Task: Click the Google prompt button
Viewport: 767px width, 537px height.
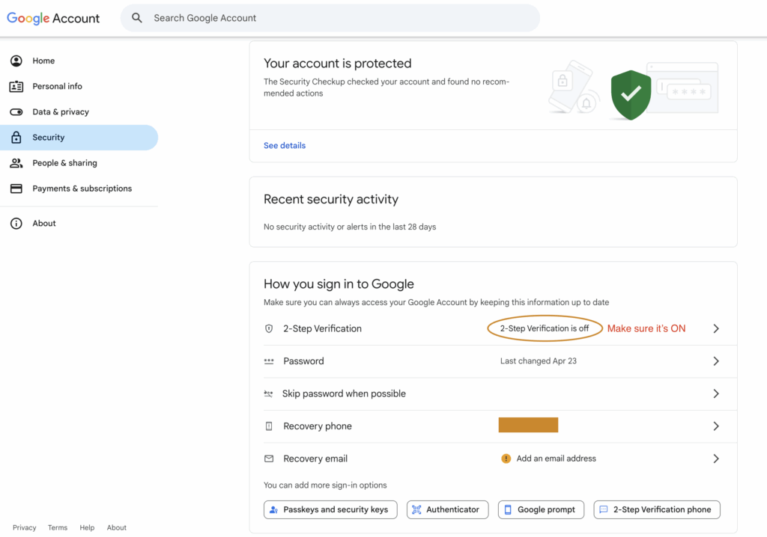Action: point(541,509)
